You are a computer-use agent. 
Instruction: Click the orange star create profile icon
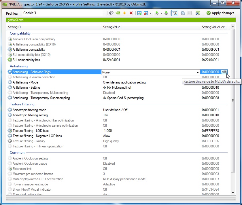[x=124, y=13]
